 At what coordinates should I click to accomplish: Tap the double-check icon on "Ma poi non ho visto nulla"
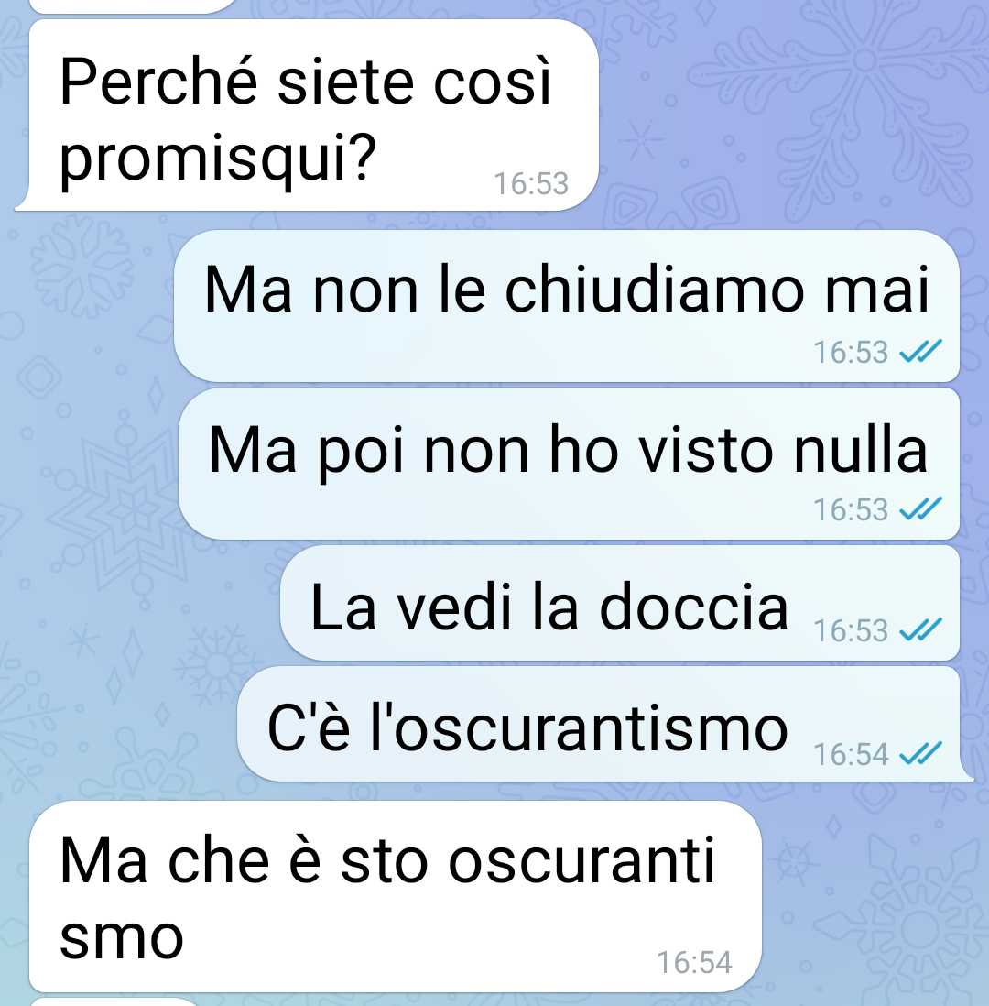tap(920, 508)
